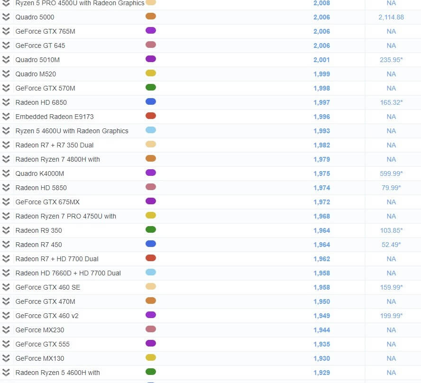Click the beige swatch beside Radeon R7 + R7 350 Dual

tap(151, 144)
